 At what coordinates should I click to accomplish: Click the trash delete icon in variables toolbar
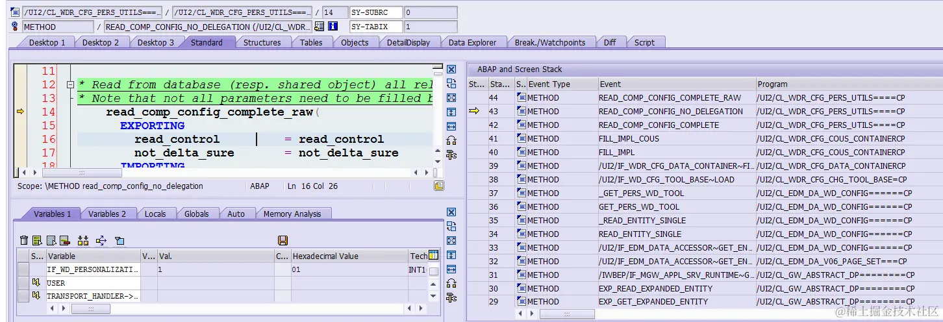[x=24, y=241]
